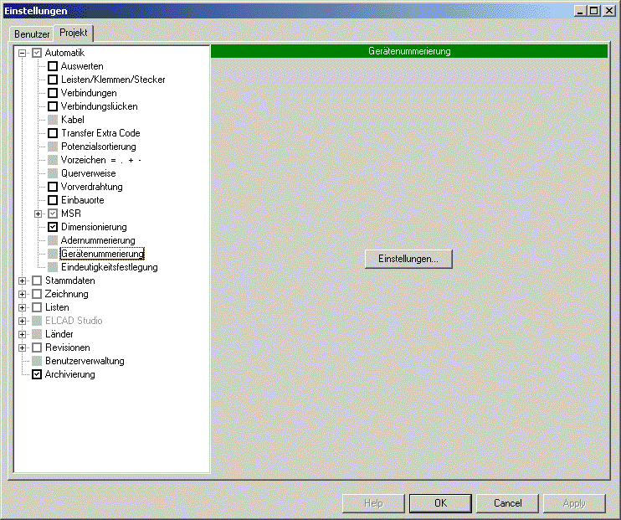Click the gray Benutzerverwaltung item icon
This screenshot has height=520, width=621.
[37, 361]
